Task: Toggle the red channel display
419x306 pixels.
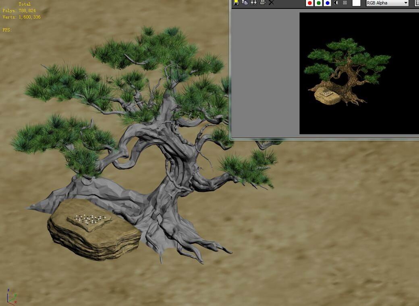Action: 310,3
